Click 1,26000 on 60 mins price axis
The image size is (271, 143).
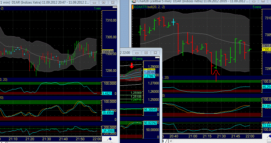click(153, 92)
